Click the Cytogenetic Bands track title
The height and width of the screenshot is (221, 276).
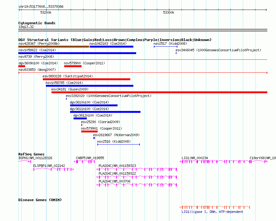point(37,23)
